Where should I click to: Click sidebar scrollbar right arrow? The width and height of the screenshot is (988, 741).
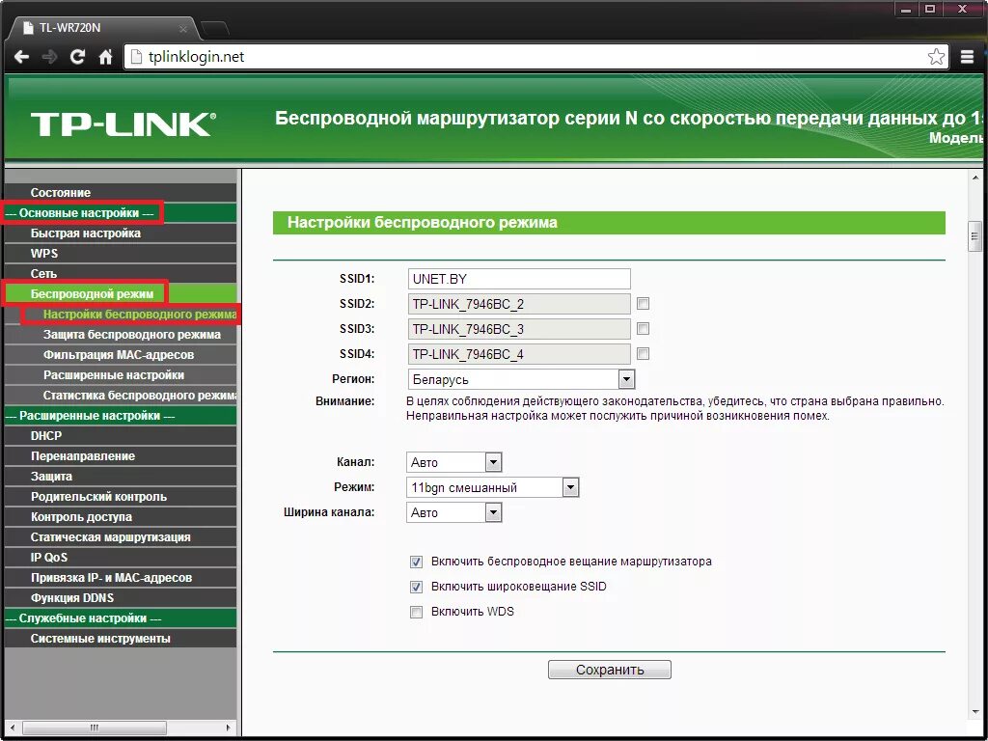(x=228, y=727)
